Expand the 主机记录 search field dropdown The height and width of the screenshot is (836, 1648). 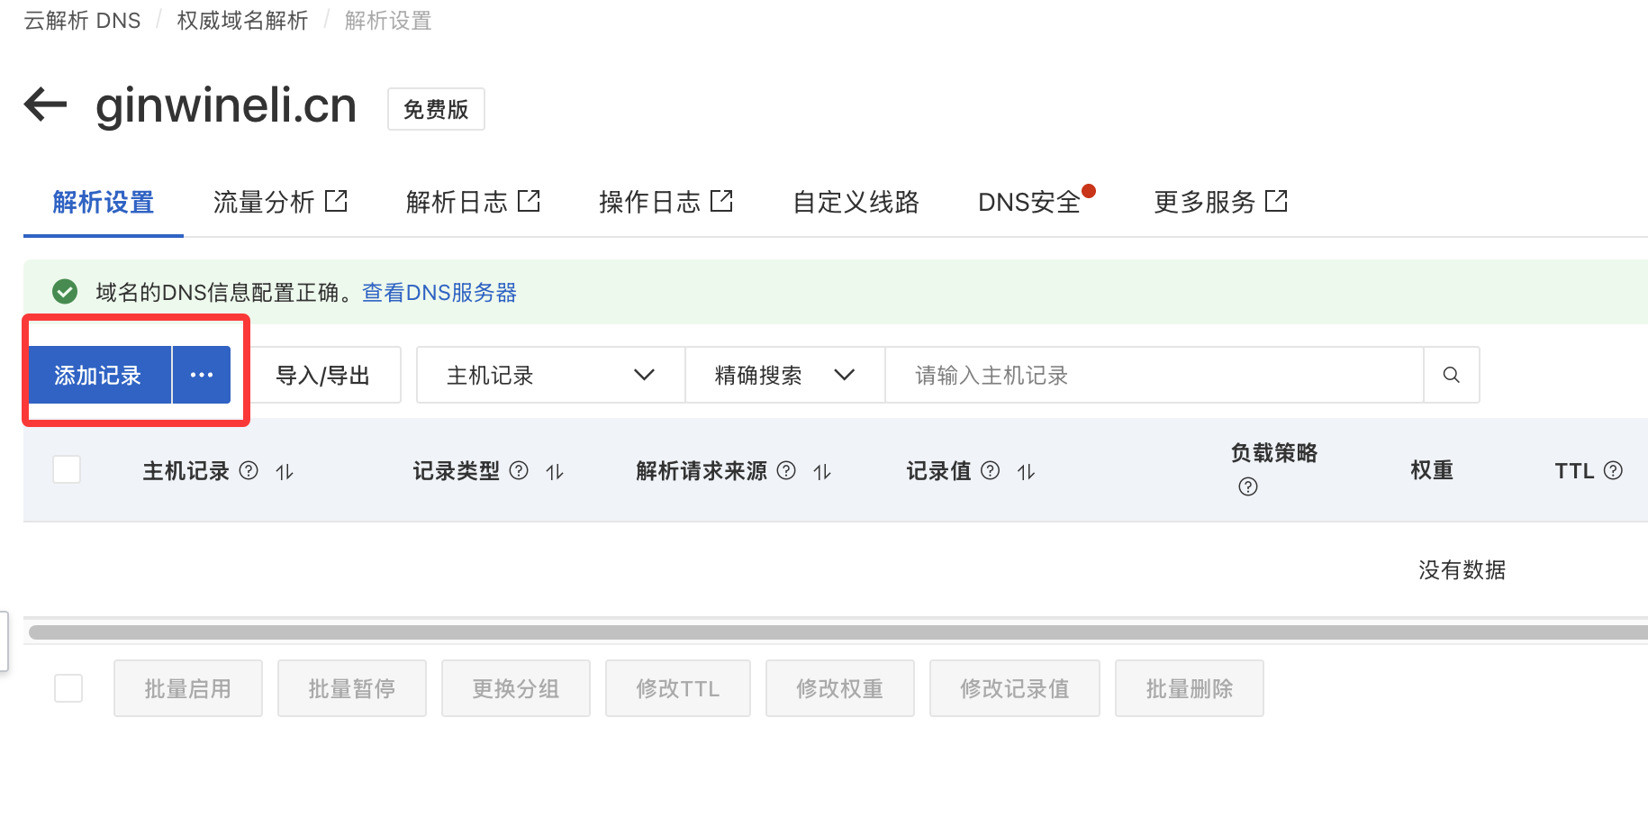click(x=550, y=375)
